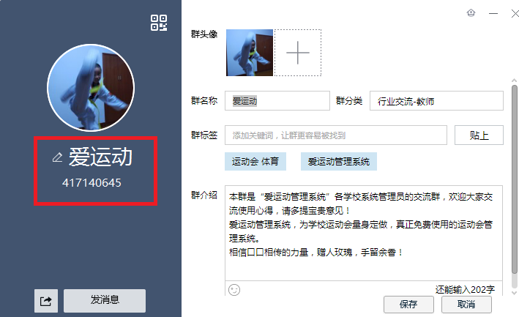The width and height of the screenshot is (519, 317).
Task: Minimize the group profile window
Action: pyautogui.click(x=493, y=14)
